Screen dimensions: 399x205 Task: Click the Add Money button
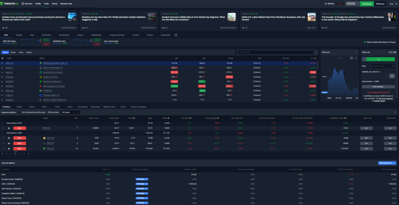tap(367, 4)
